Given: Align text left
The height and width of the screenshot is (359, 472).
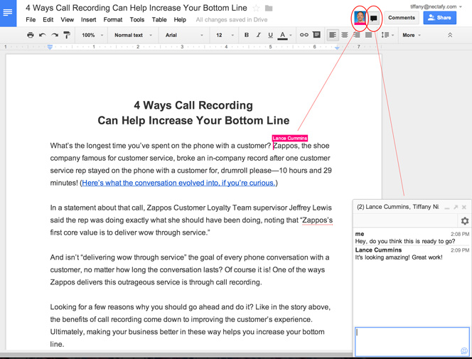Looking at the screenshot, I should 333,35.
